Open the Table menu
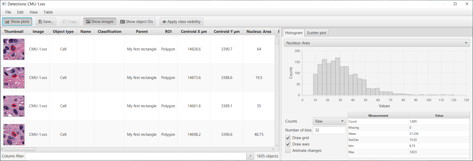473x161 pixels. 48,12
